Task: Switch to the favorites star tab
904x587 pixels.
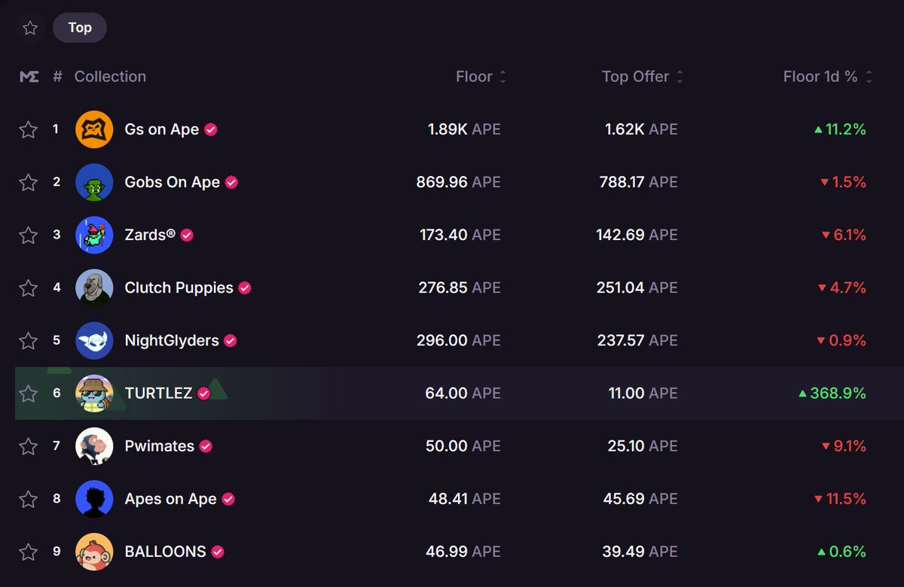Action: [29, 28]
